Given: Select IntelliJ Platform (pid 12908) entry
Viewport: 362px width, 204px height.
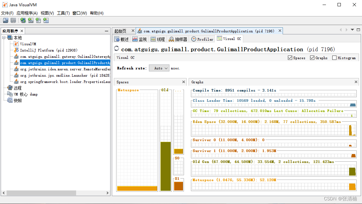Looking at the screenshot, I should 49,50.
